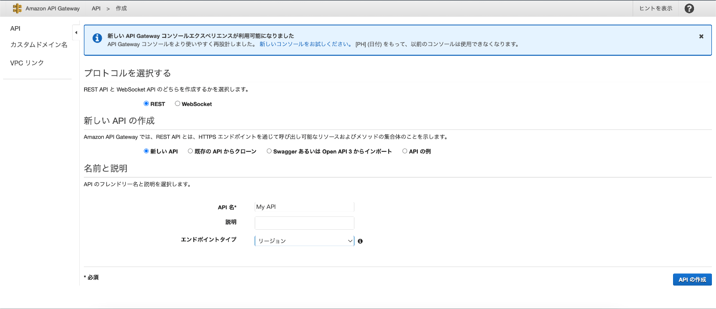Click the API の作成 button
Viewport: 716px width, 309px height.
click(x=692, y=279)
